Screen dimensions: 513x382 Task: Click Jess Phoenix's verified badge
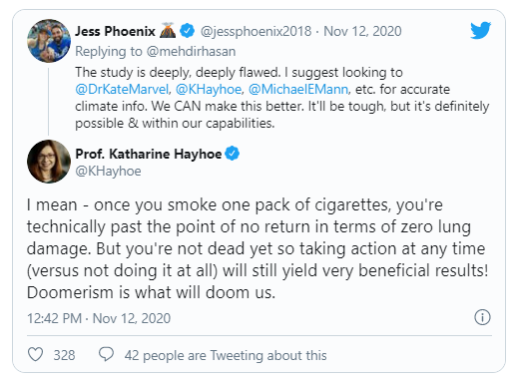(188, 31)
